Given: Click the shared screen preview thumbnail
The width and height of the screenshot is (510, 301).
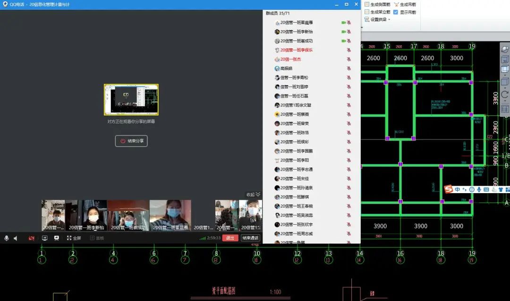Looking at the screenshot, I should [x=131, y=100].
